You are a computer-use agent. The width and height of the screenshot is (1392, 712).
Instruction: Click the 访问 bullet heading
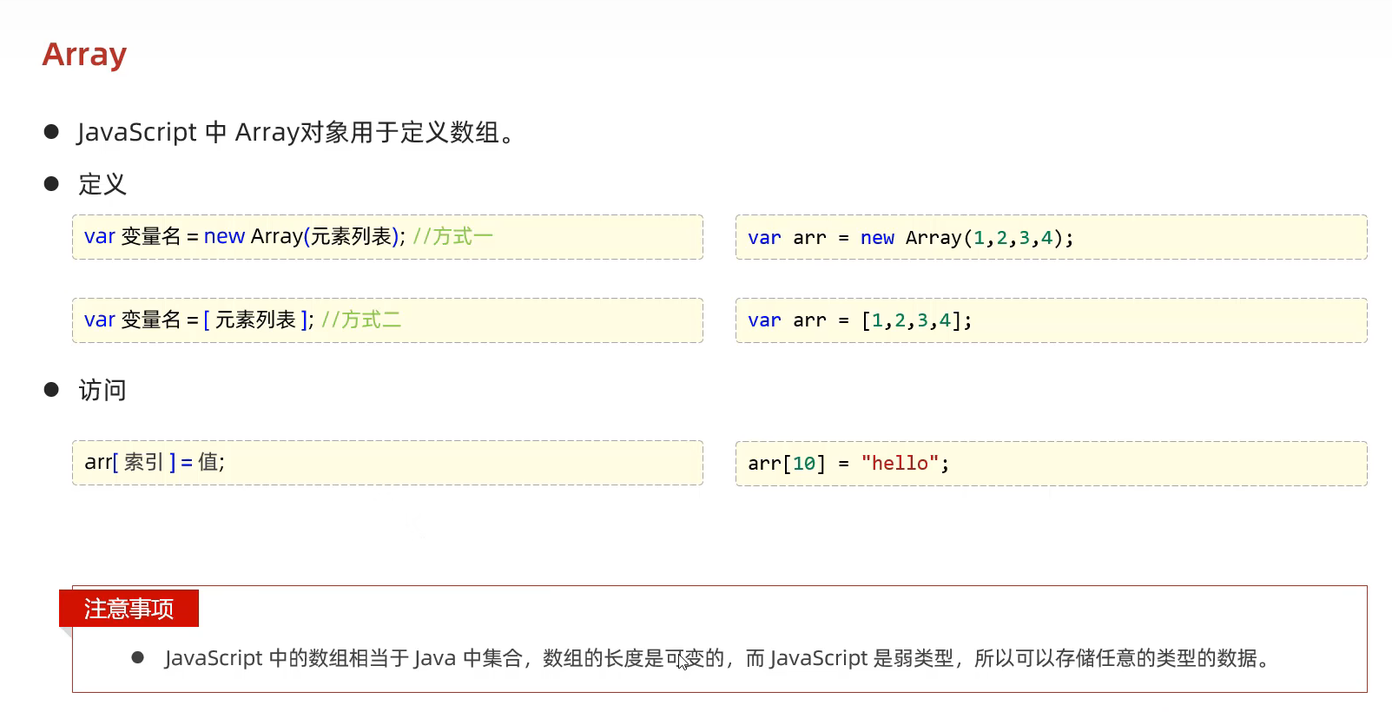[x=102, y=391]
